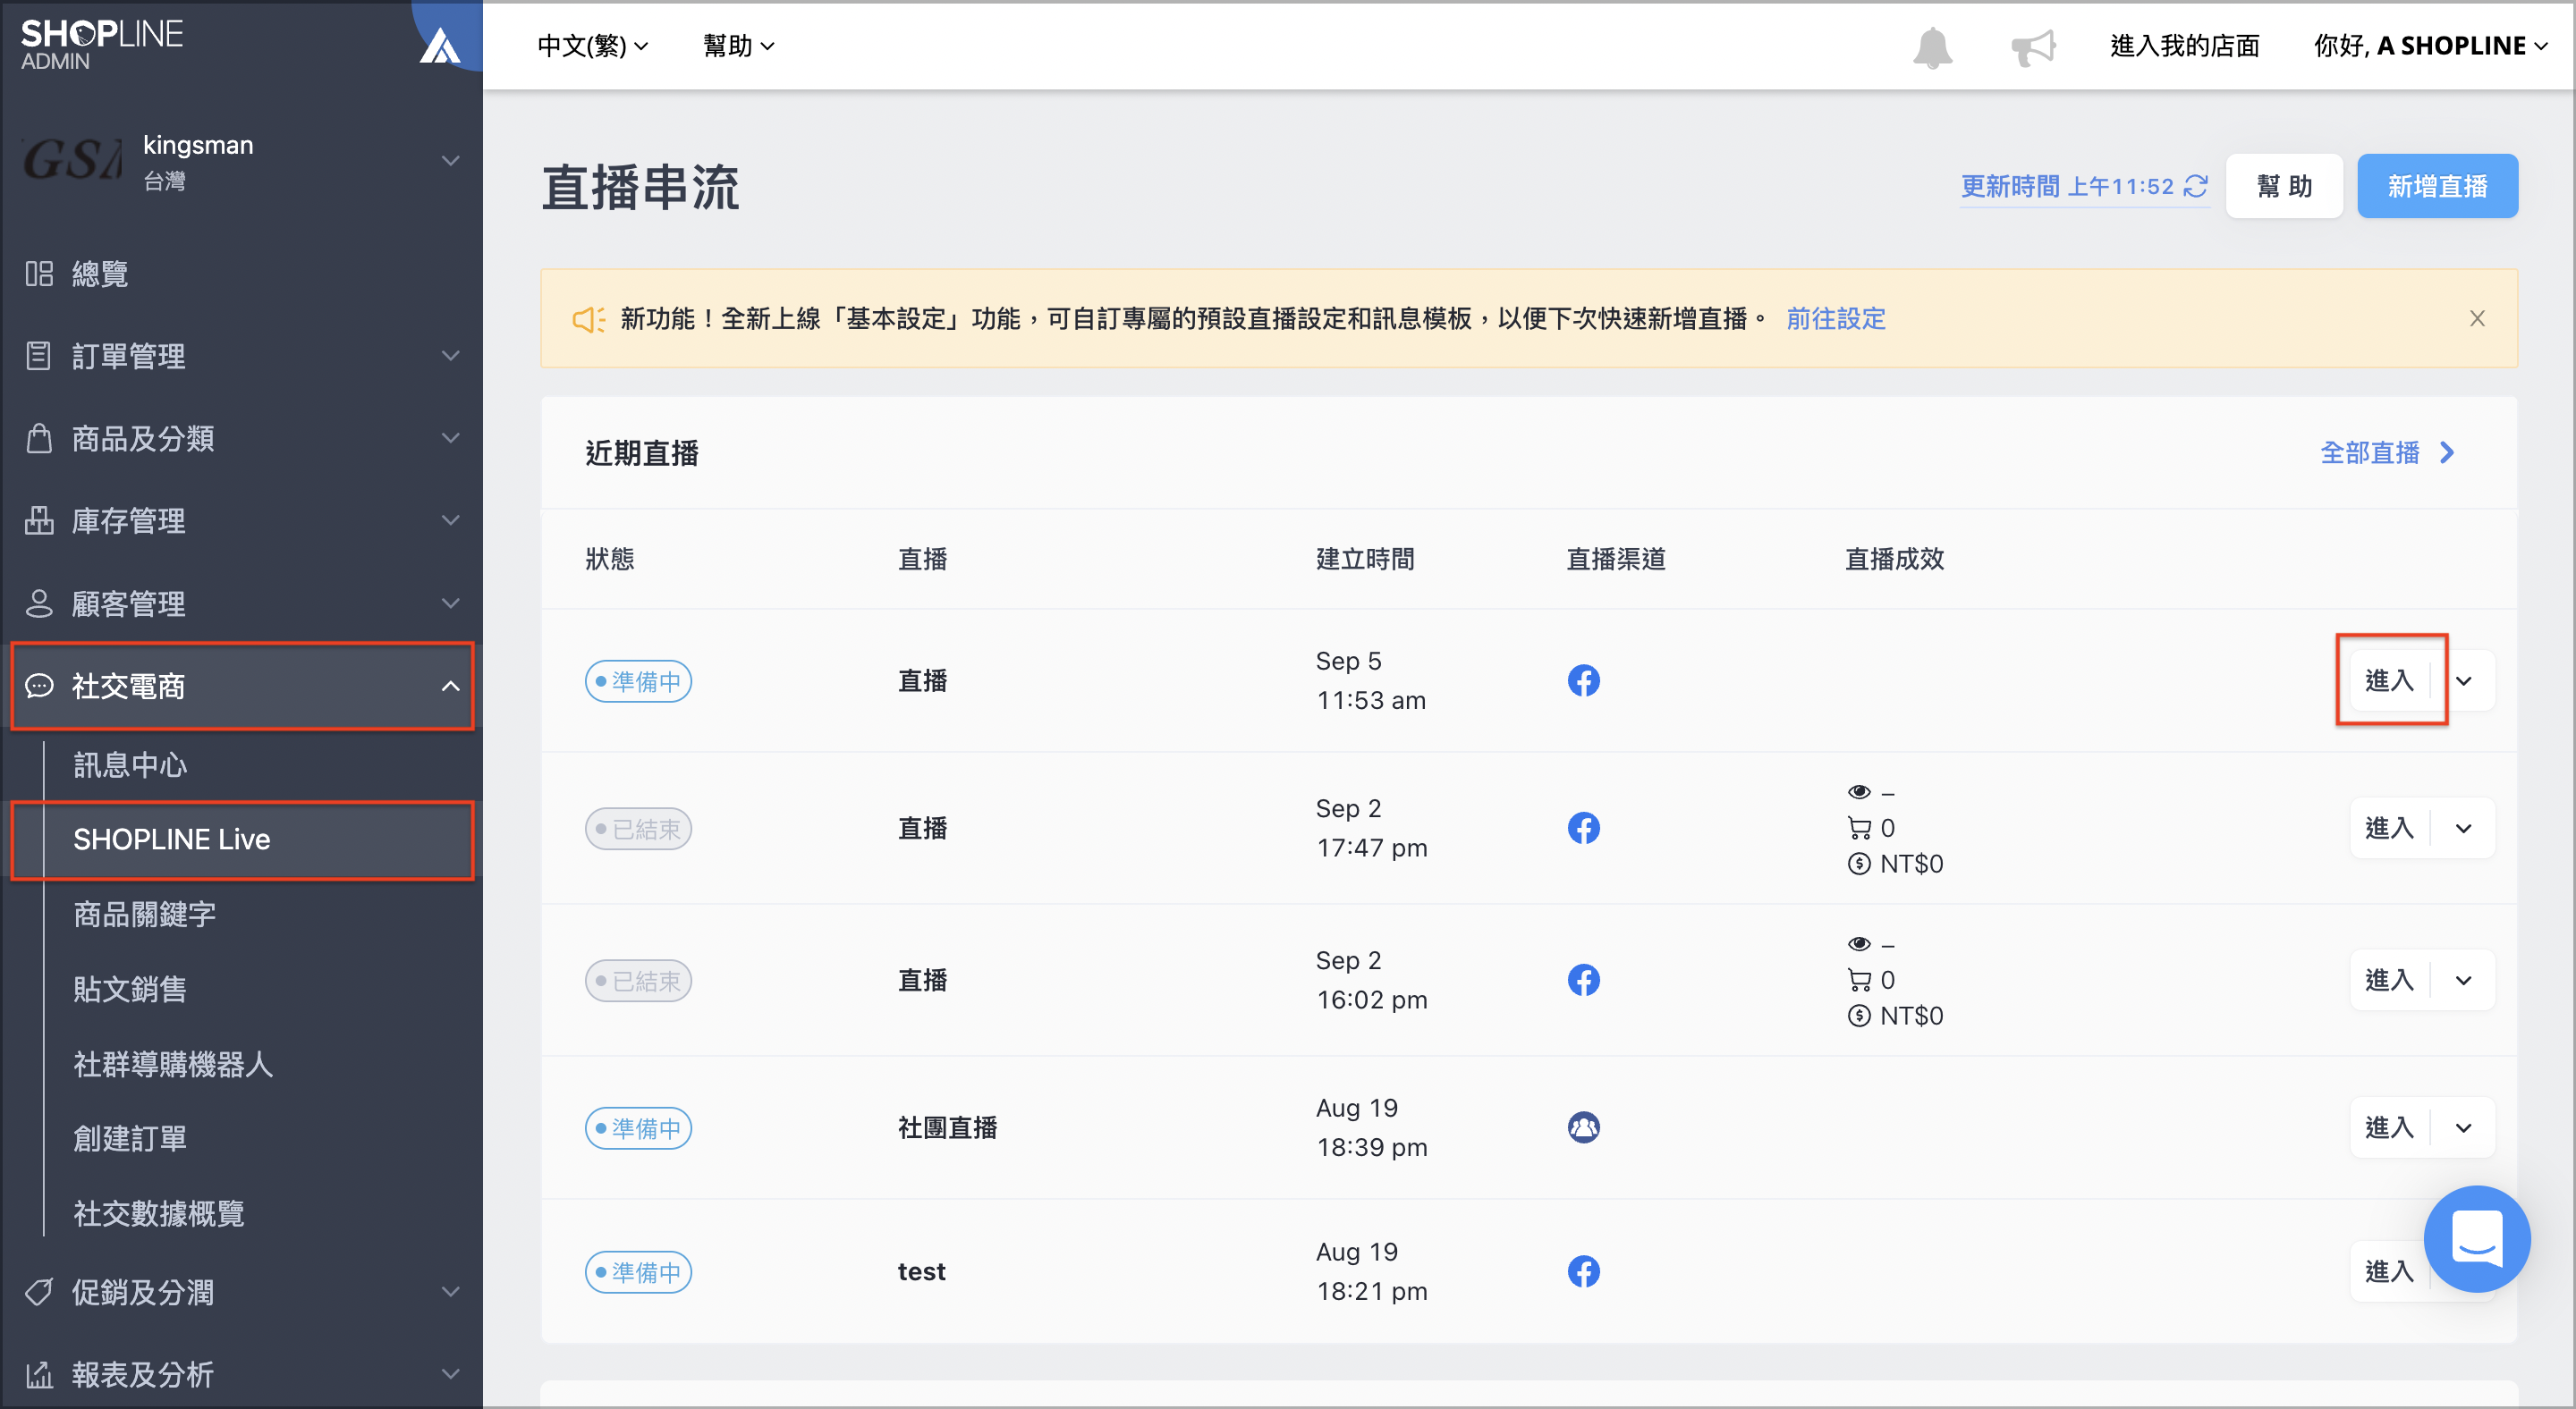Dismiss the new feature banner

[2477, 319]
